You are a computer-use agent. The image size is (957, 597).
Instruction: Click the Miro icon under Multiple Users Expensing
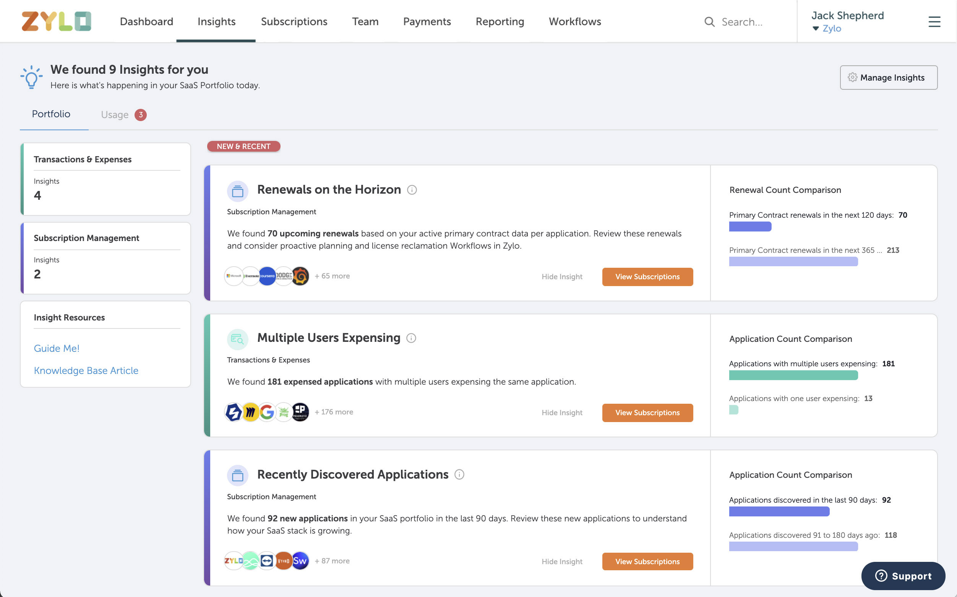(x=250, y=412)
